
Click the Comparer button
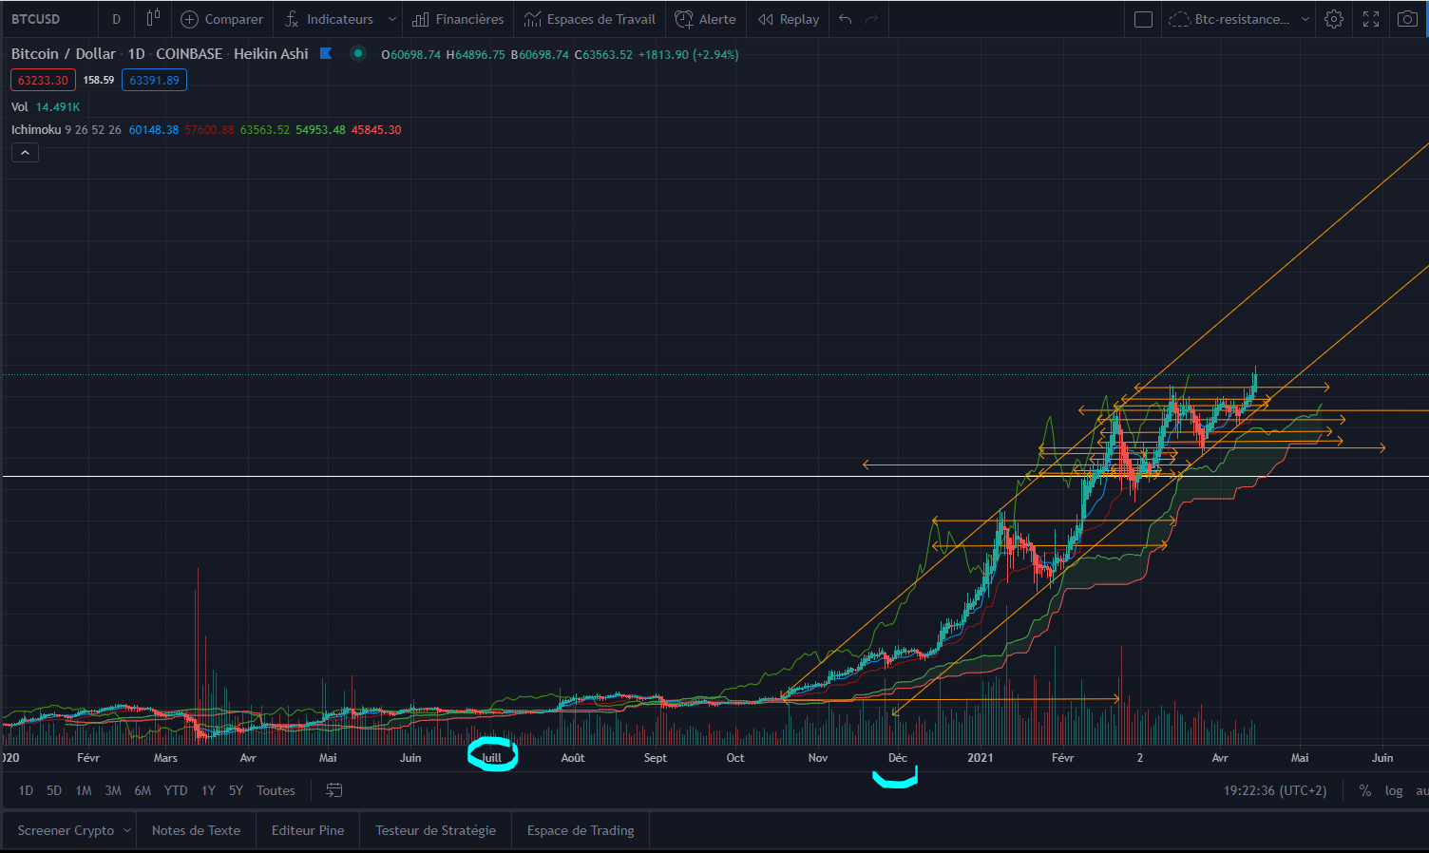tap(221, 19)
